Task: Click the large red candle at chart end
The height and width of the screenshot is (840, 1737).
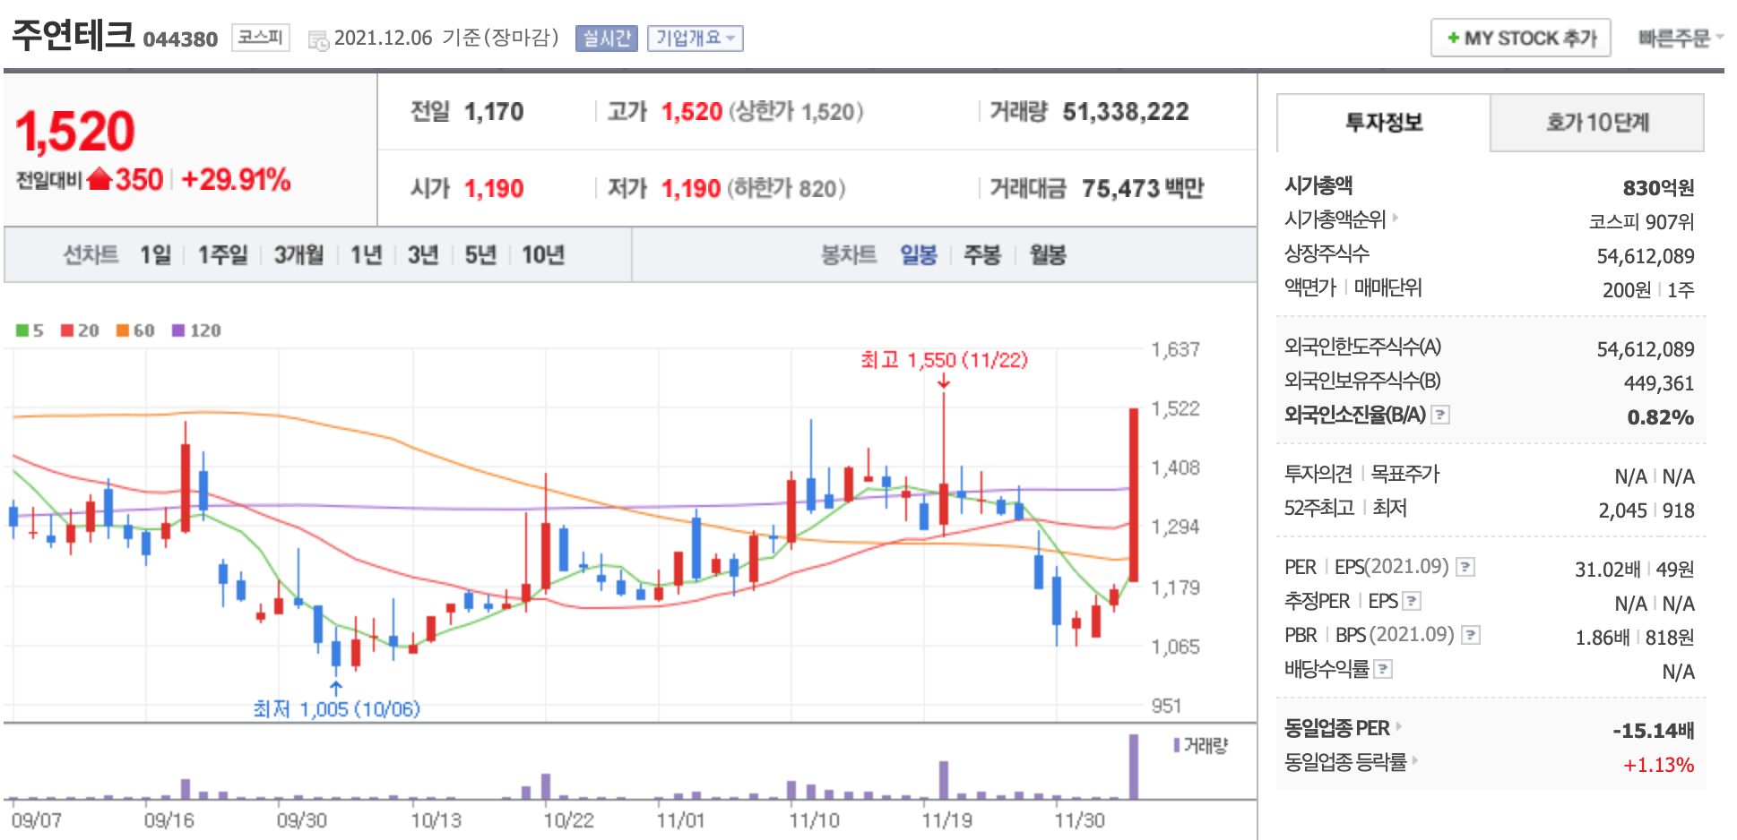Action: (x=1134, y=494)
